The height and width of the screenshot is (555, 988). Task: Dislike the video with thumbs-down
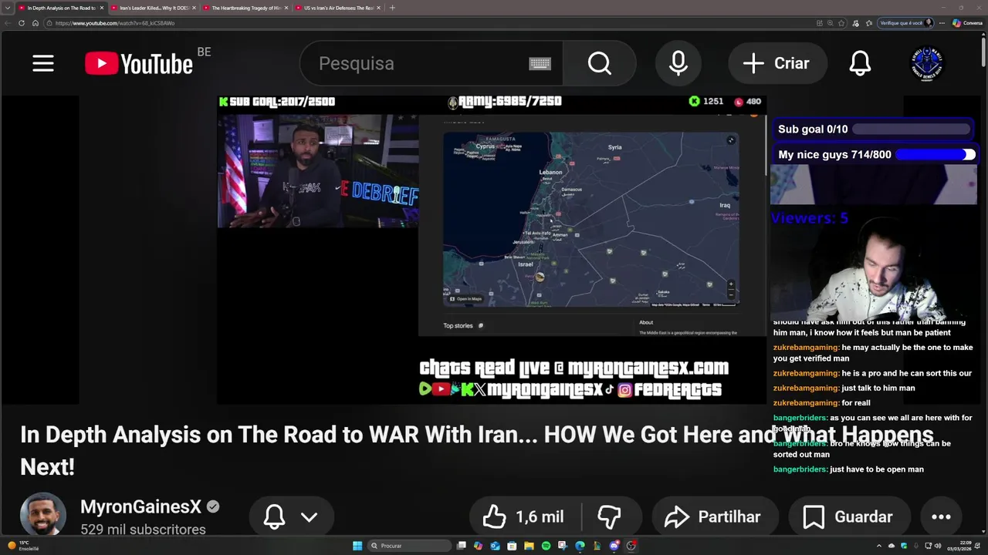(609, 516)
